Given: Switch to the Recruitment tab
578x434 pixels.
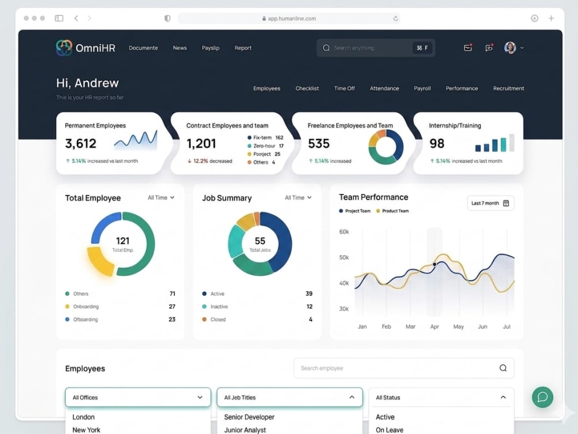Looking at the screenshot, I should 508,89.
